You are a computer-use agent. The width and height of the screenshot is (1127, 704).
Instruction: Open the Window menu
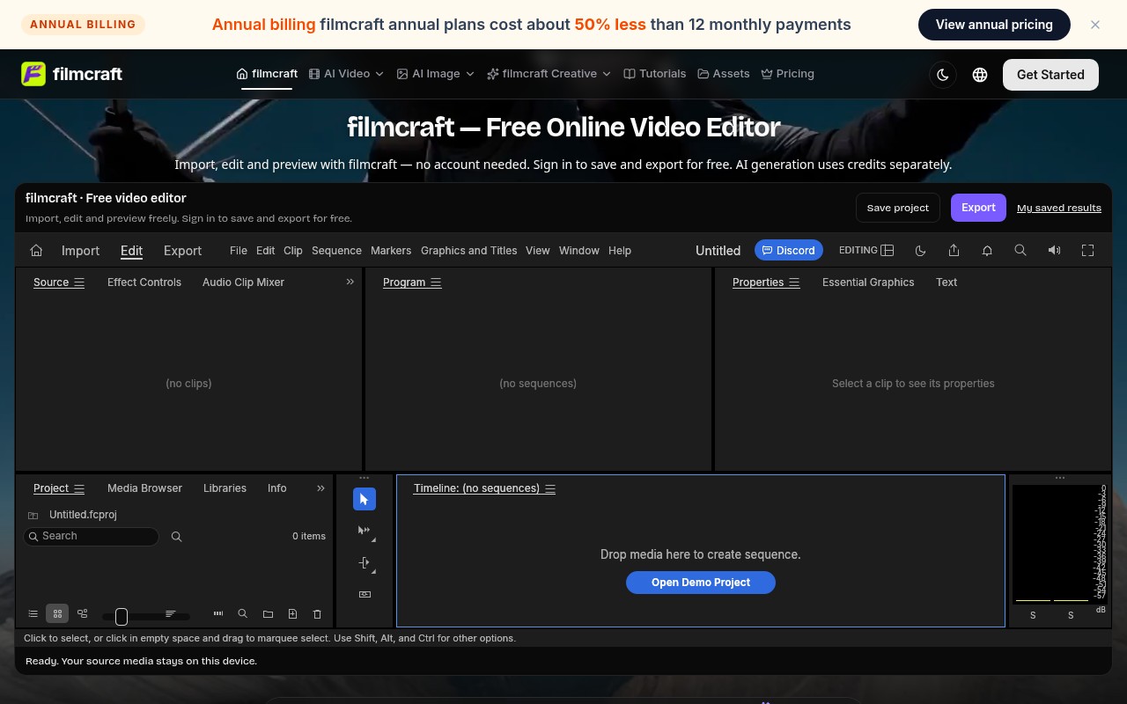pos(579,251)
